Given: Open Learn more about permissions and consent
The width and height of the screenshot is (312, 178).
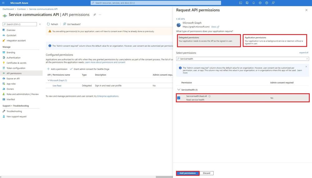Looking at the screenshot, I should tap(105, 62).
